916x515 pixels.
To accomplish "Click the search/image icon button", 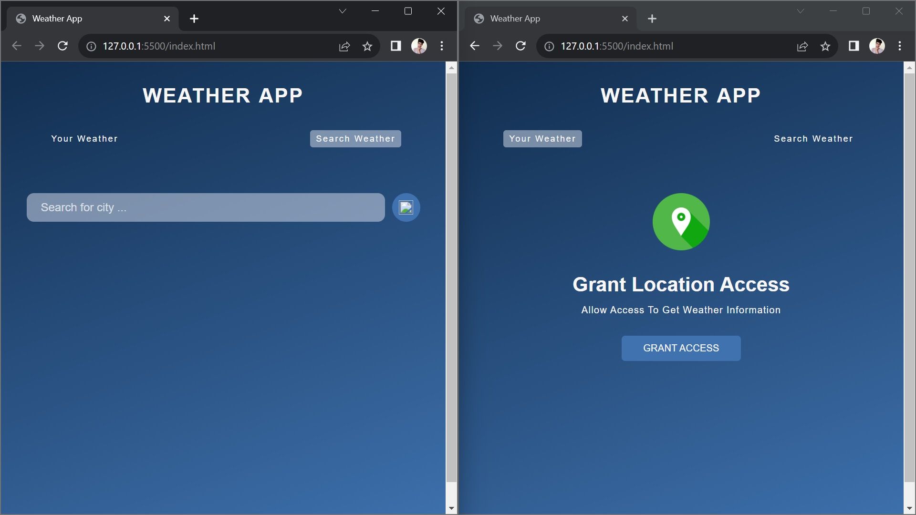I will pos(406,207).
